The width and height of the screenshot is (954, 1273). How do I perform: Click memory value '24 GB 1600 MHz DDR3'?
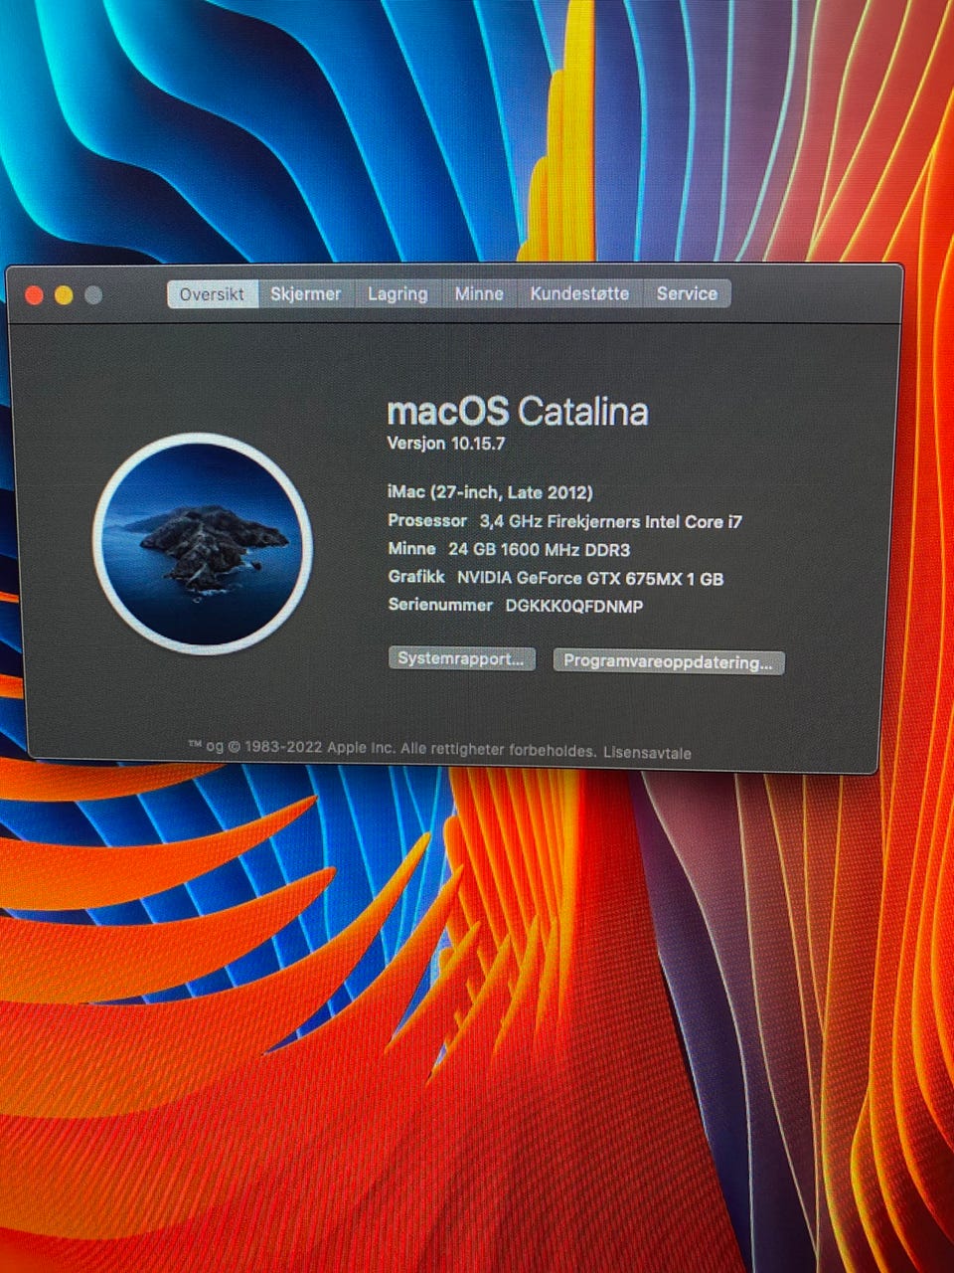coord(540,550)
